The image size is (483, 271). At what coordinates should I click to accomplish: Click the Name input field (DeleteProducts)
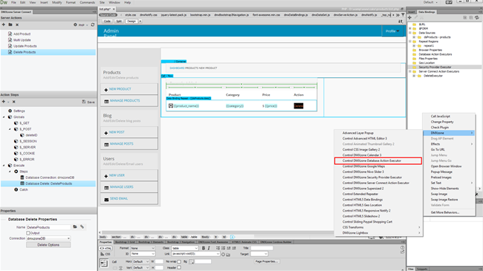[48, 227]
